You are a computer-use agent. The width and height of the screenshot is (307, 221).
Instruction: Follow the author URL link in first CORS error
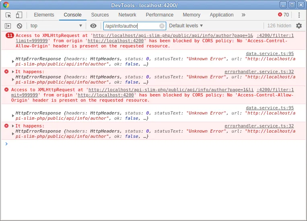point(173,35)
